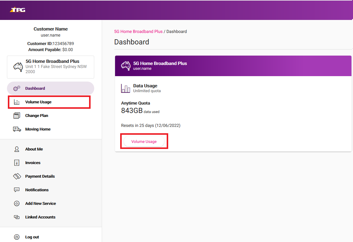Viewport: 353px width, 242px height.
Task: Click the Add New Service plus icon
Action: click(17, 203)
